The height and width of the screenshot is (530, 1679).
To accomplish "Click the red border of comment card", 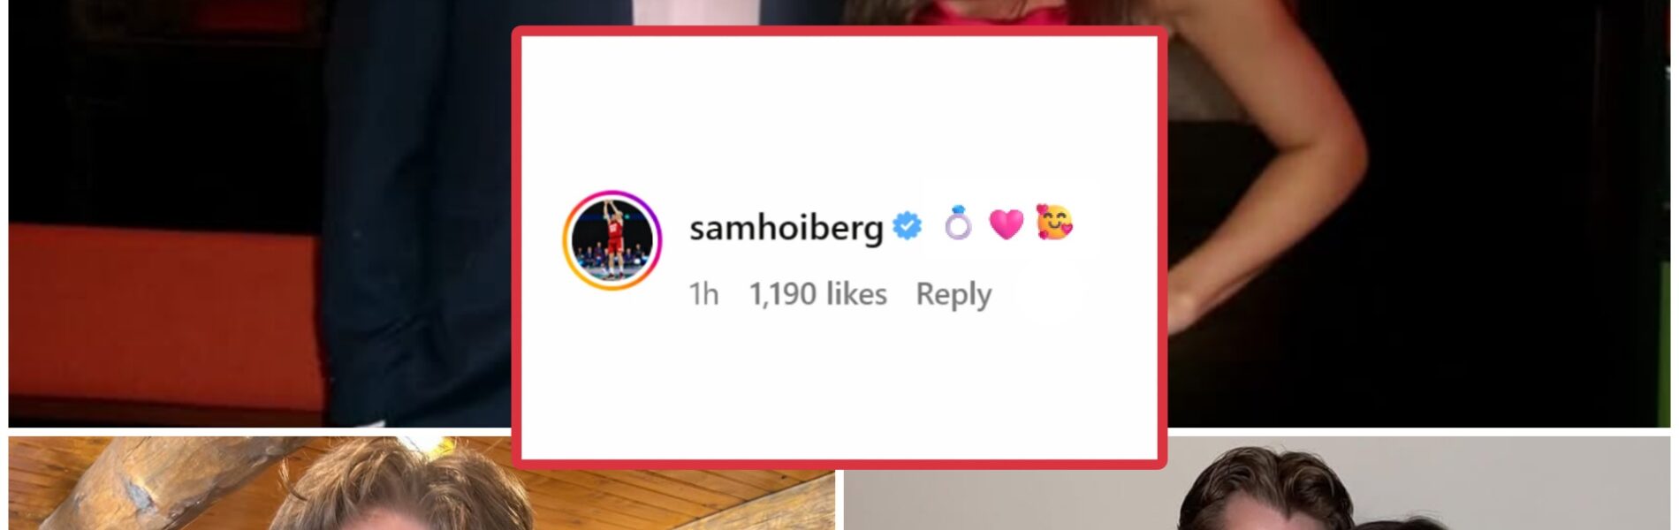I will 839,32.
